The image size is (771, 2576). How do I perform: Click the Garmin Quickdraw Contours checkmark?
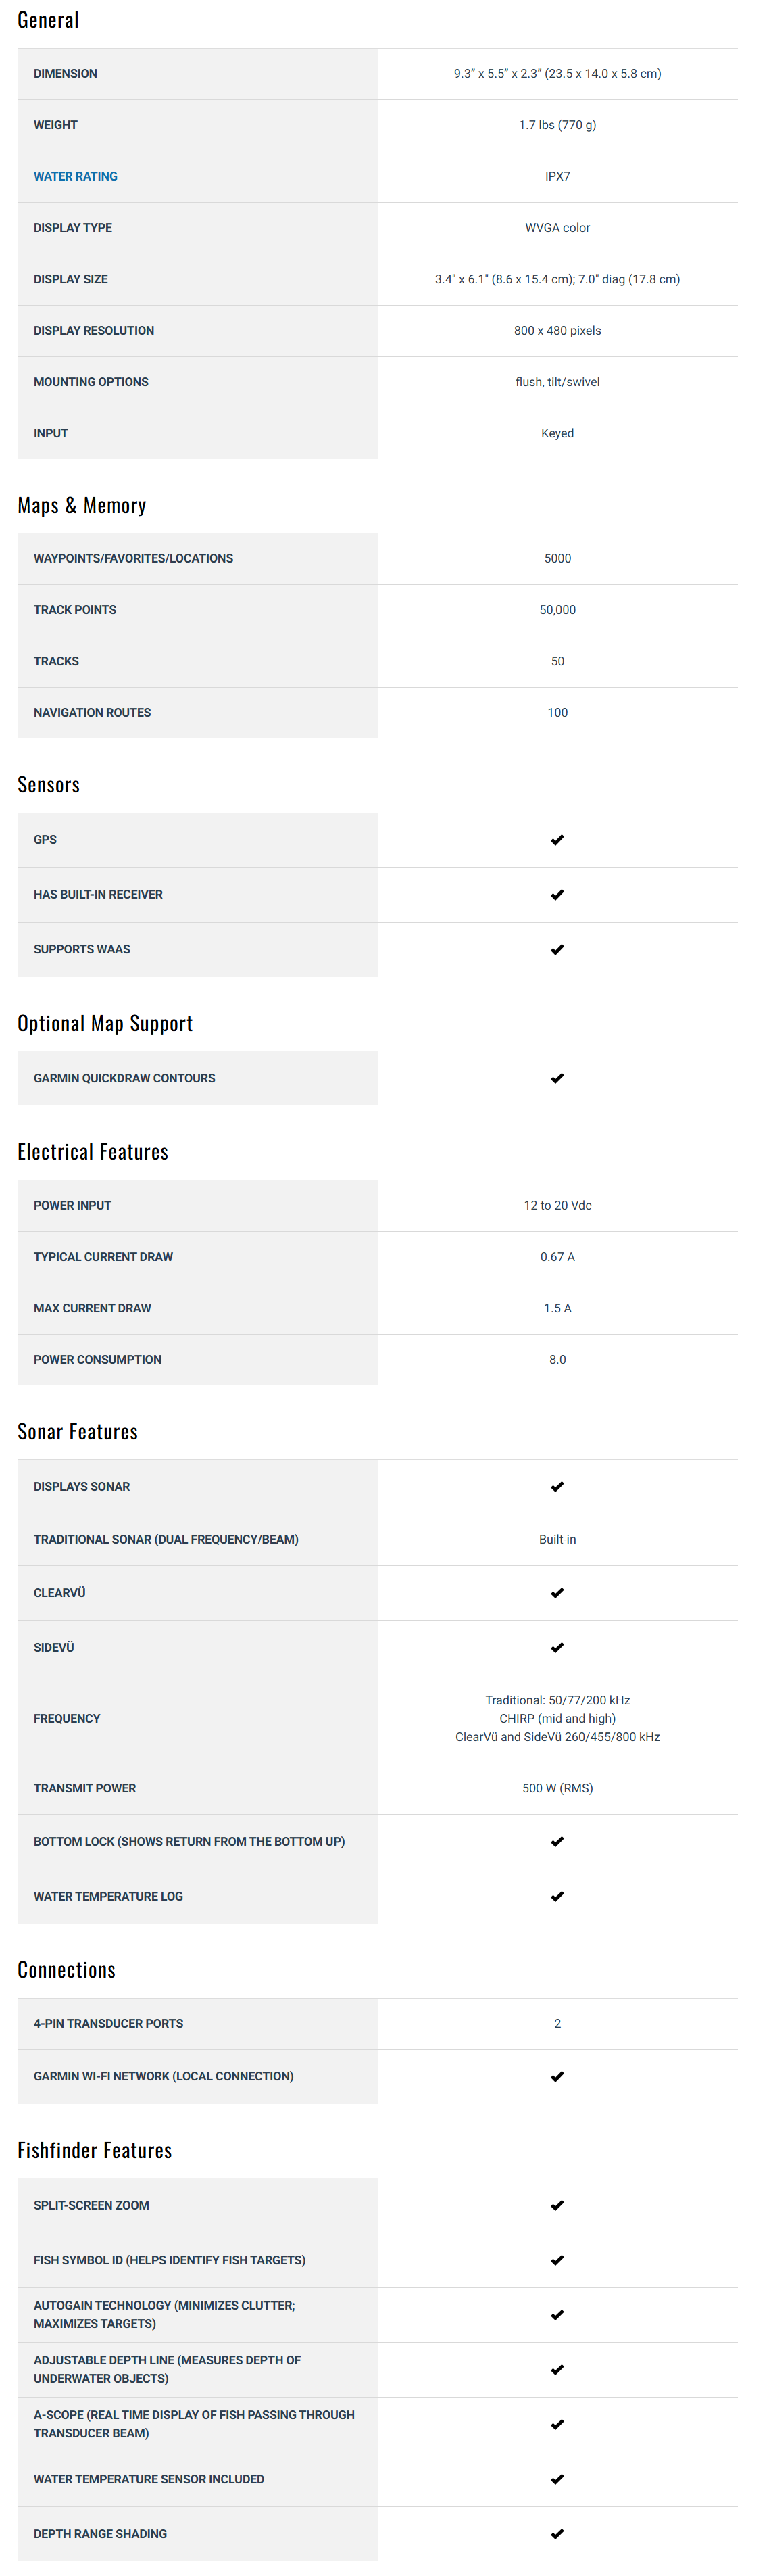click(557, 1078)
